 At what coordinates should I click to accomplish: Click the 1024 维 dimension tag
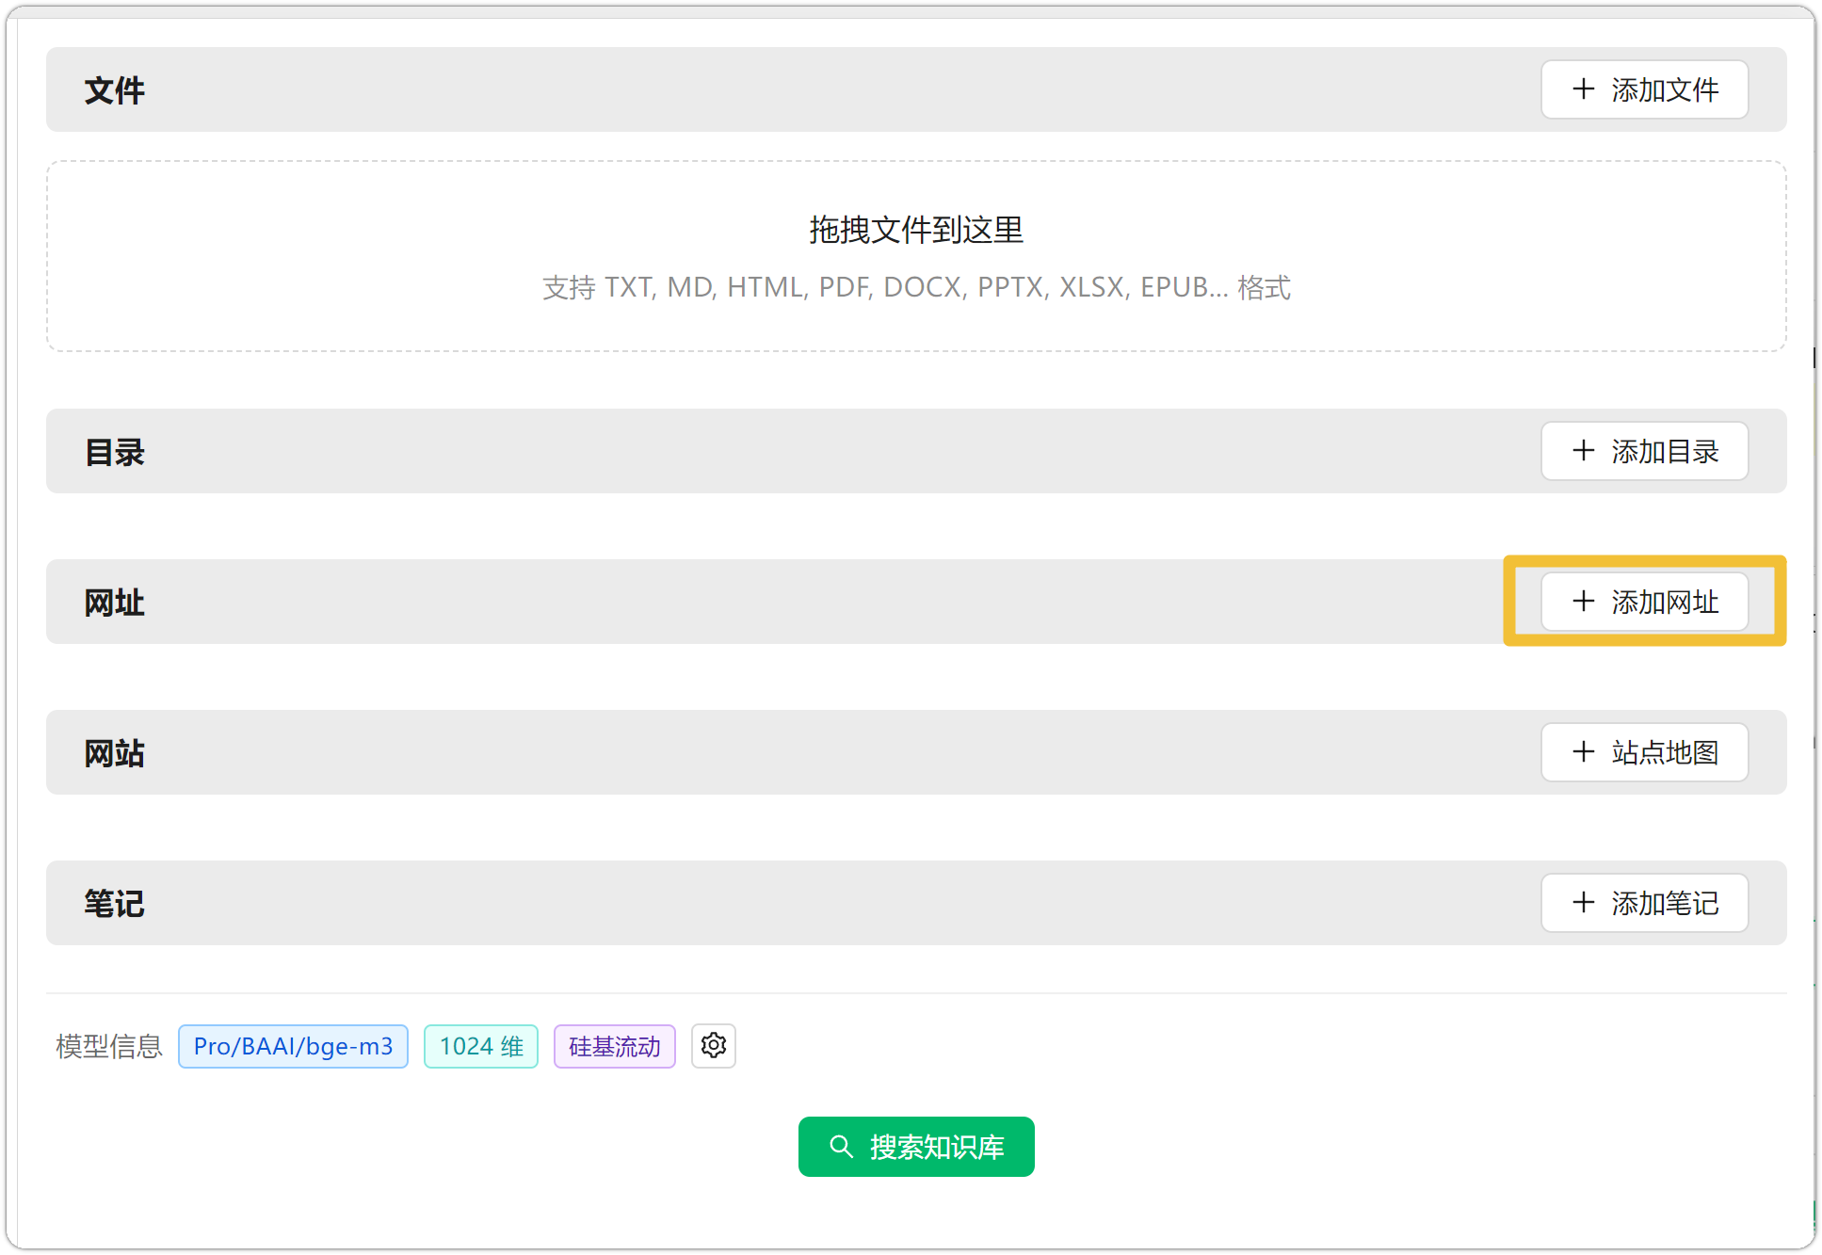481,1046
